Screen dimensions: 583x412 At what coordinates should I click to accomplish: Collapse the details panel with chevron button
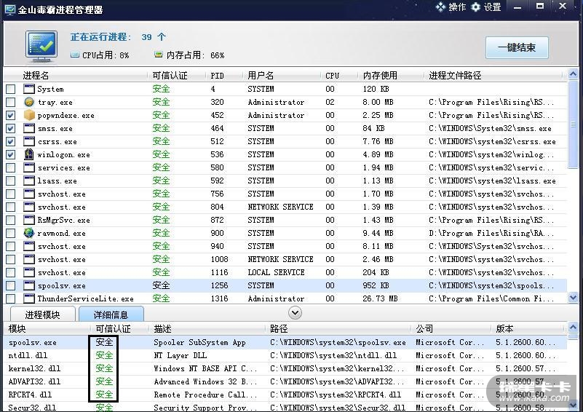(296, 313)
